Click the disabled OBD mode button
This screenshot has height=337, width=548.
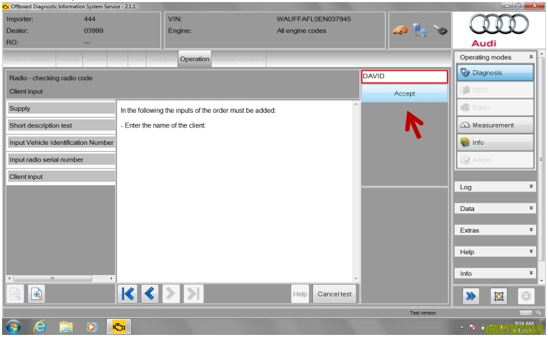[x=495, y=90]
